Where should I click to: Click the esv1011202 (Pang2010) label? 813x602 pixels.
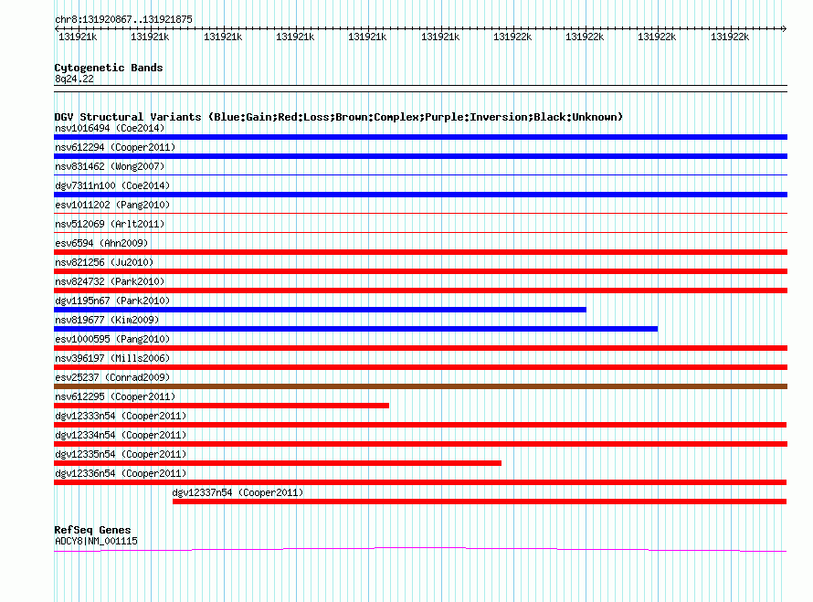112,205
